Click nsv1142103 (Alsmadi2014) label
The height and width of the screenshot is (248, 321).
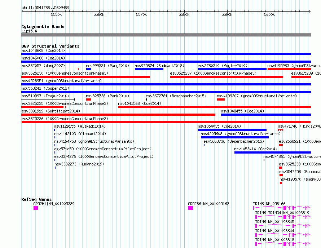pos(80,134)
